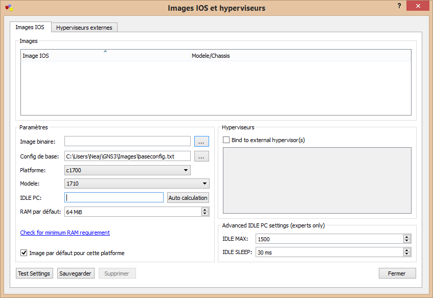Switch to Hyperviseurs externes tab
This screenshot has height=298, width=433.
coord(84,28)
